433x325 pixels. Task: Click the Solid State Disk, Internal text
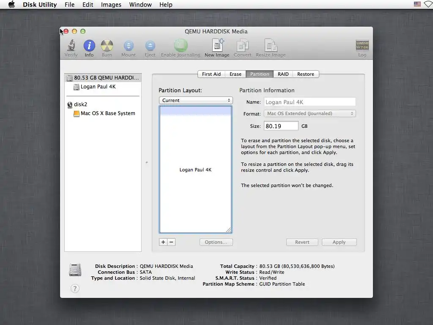[x=167, y=278]
